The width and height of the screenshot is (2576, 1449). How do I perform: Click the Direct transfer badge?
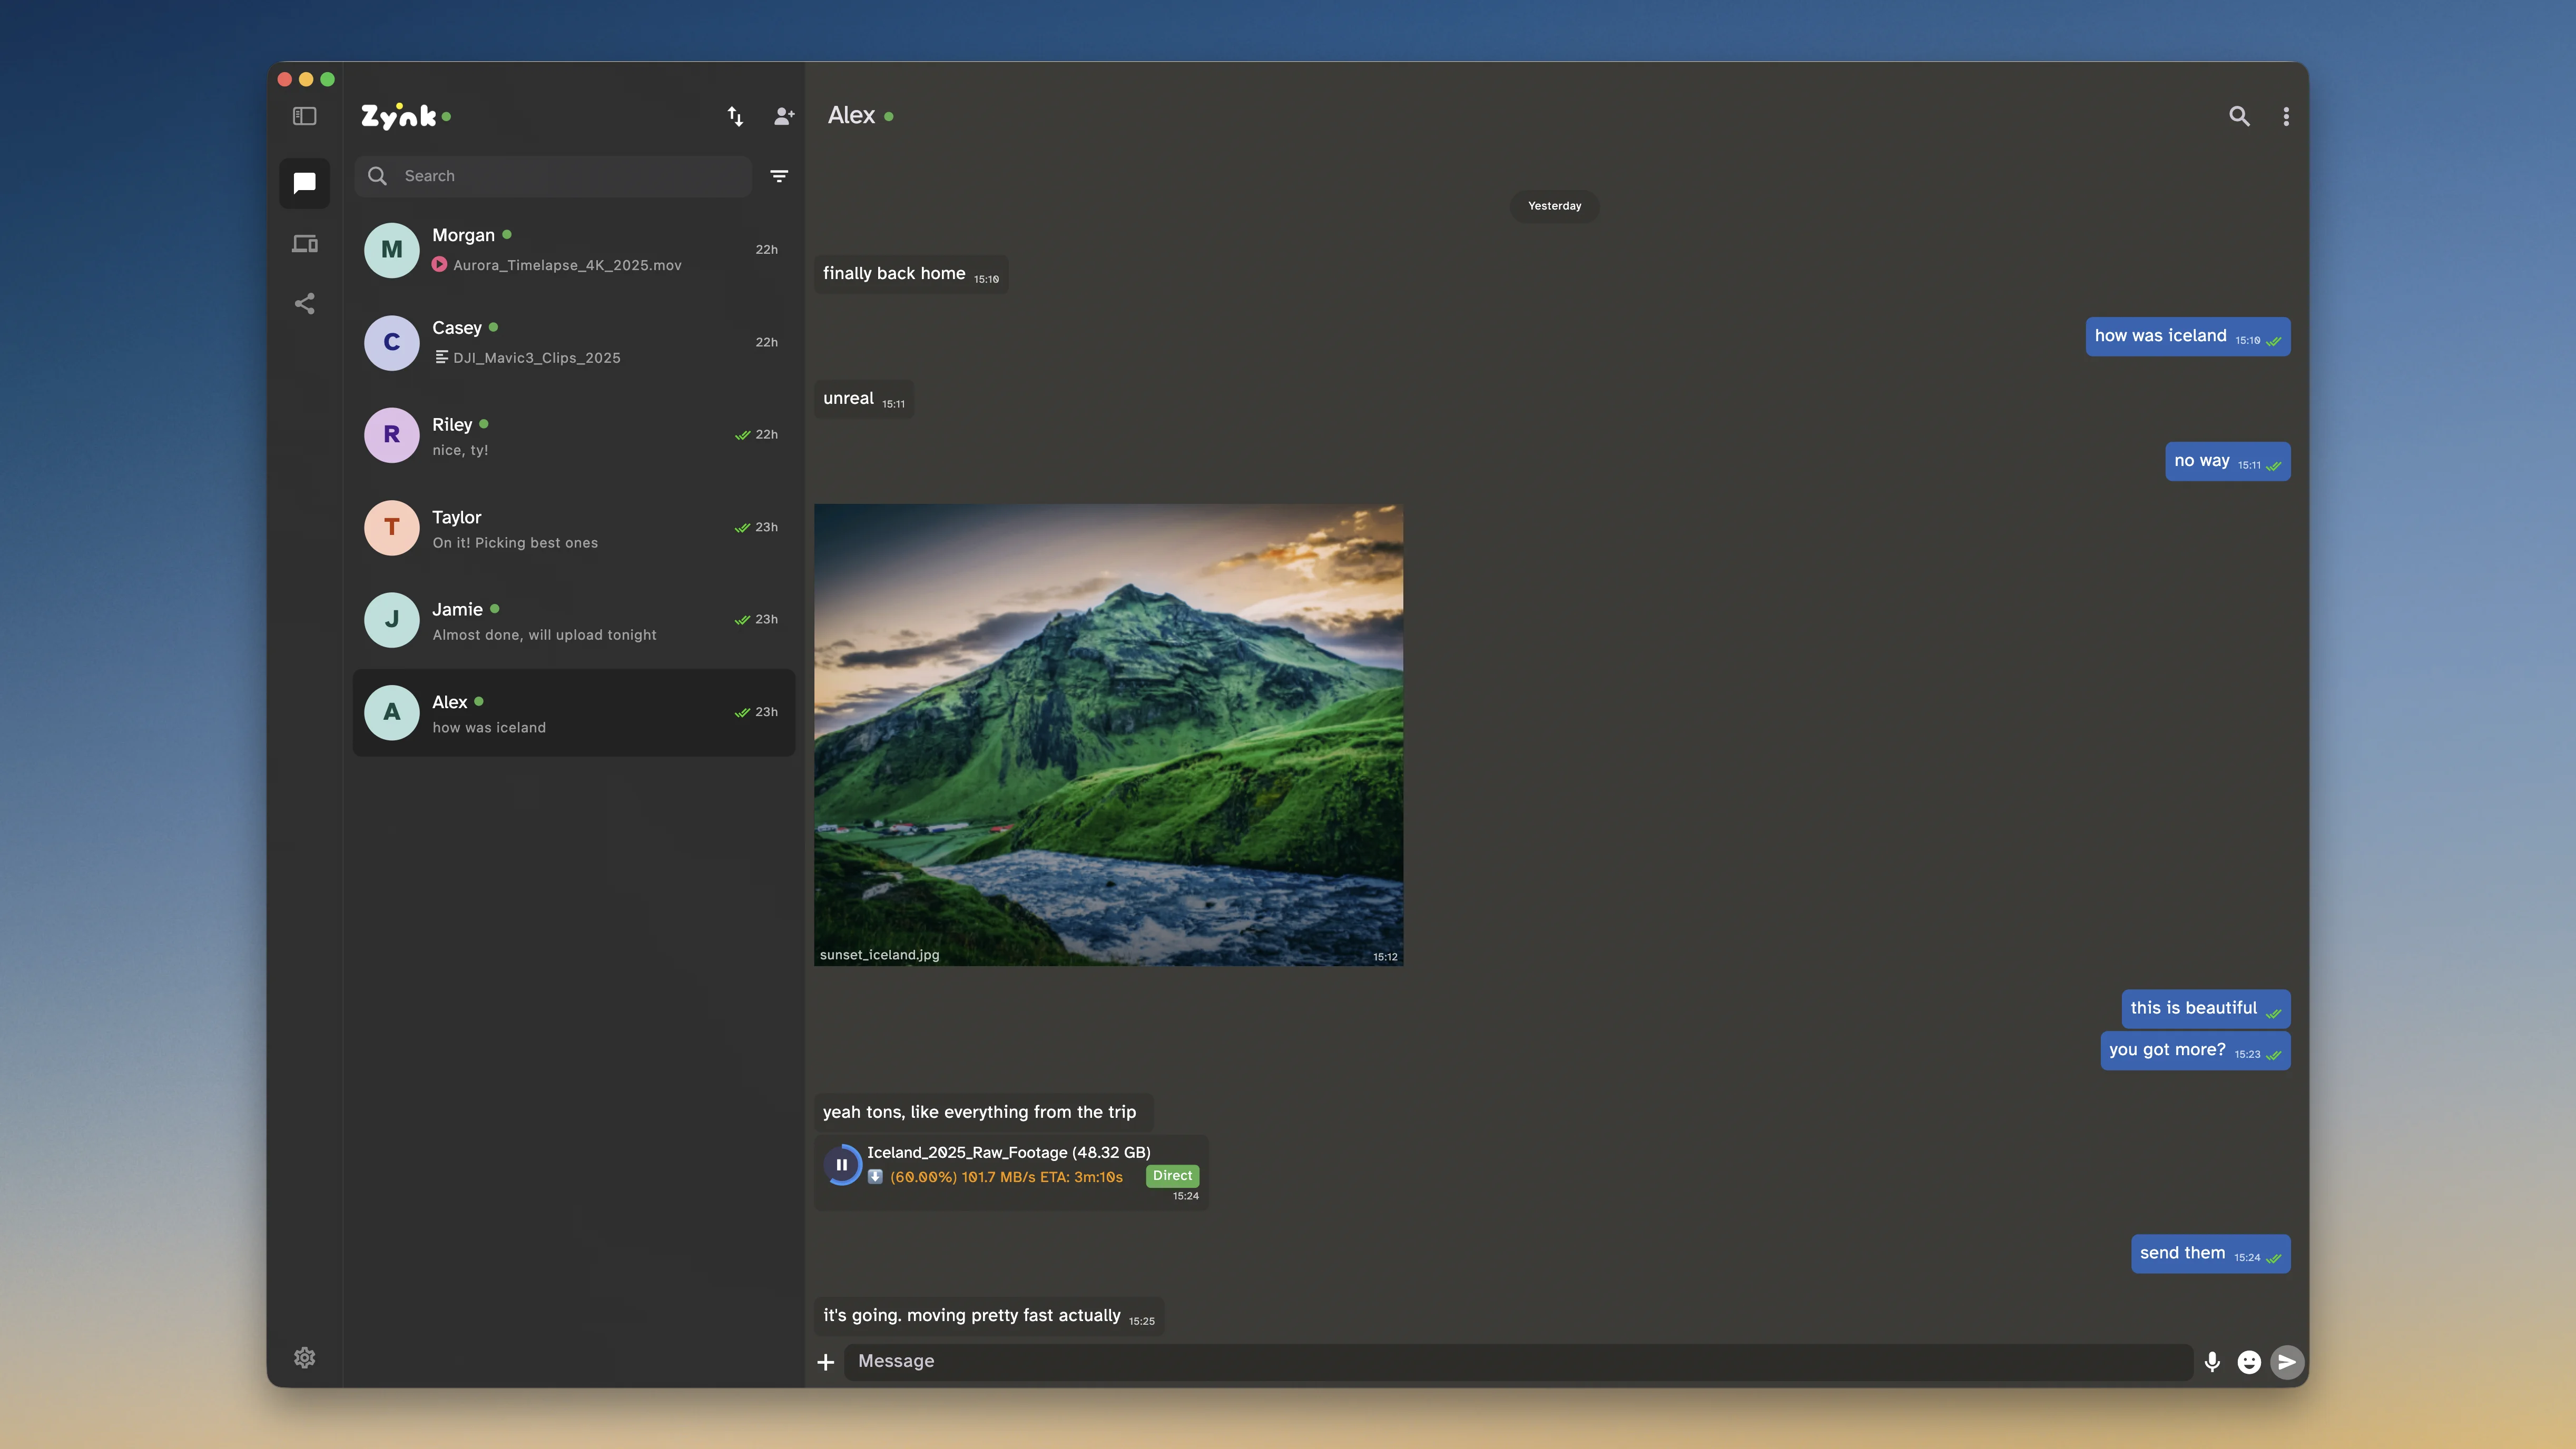[1172, 1176]
